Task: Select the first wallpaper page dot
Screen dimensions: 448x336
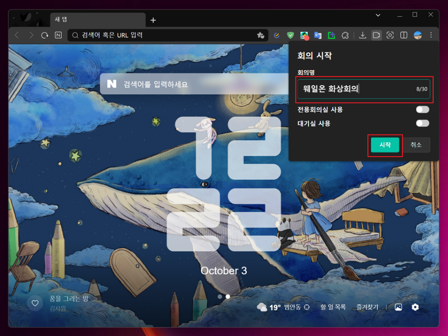Action: point(220,297)
